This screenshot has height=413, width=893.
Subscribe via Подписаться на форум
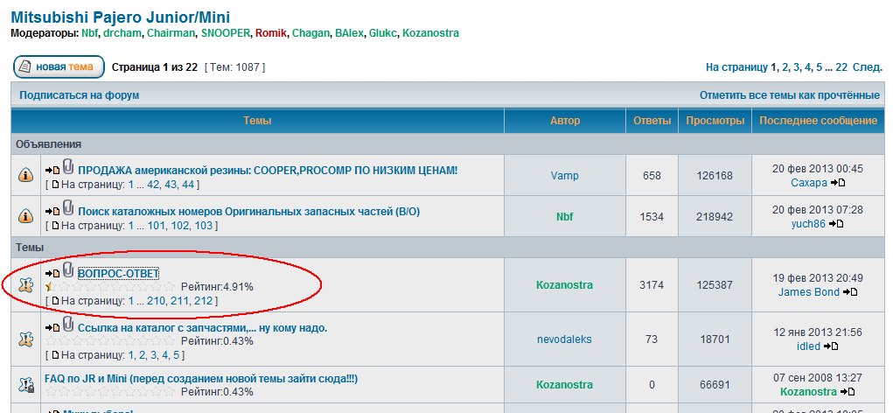80,95
